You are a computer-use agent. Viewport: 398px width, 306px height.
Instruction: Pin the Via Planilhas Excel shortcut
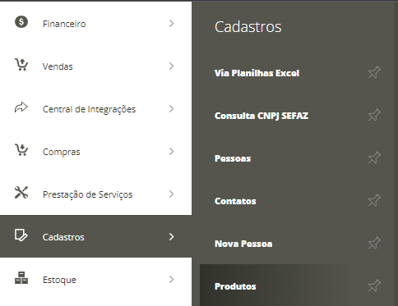coord(374,72)
